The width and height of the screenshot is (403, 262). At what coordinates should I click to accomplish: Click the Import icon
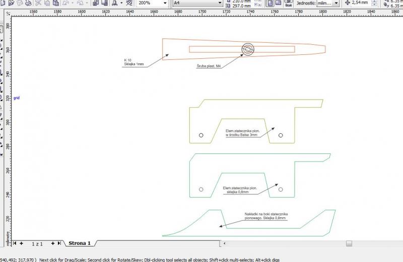point(95,3)
